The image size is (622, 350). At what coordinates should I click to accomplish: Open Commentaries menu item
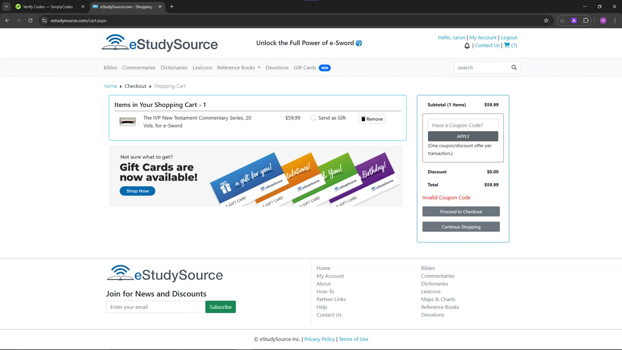[x=139, y=68]
